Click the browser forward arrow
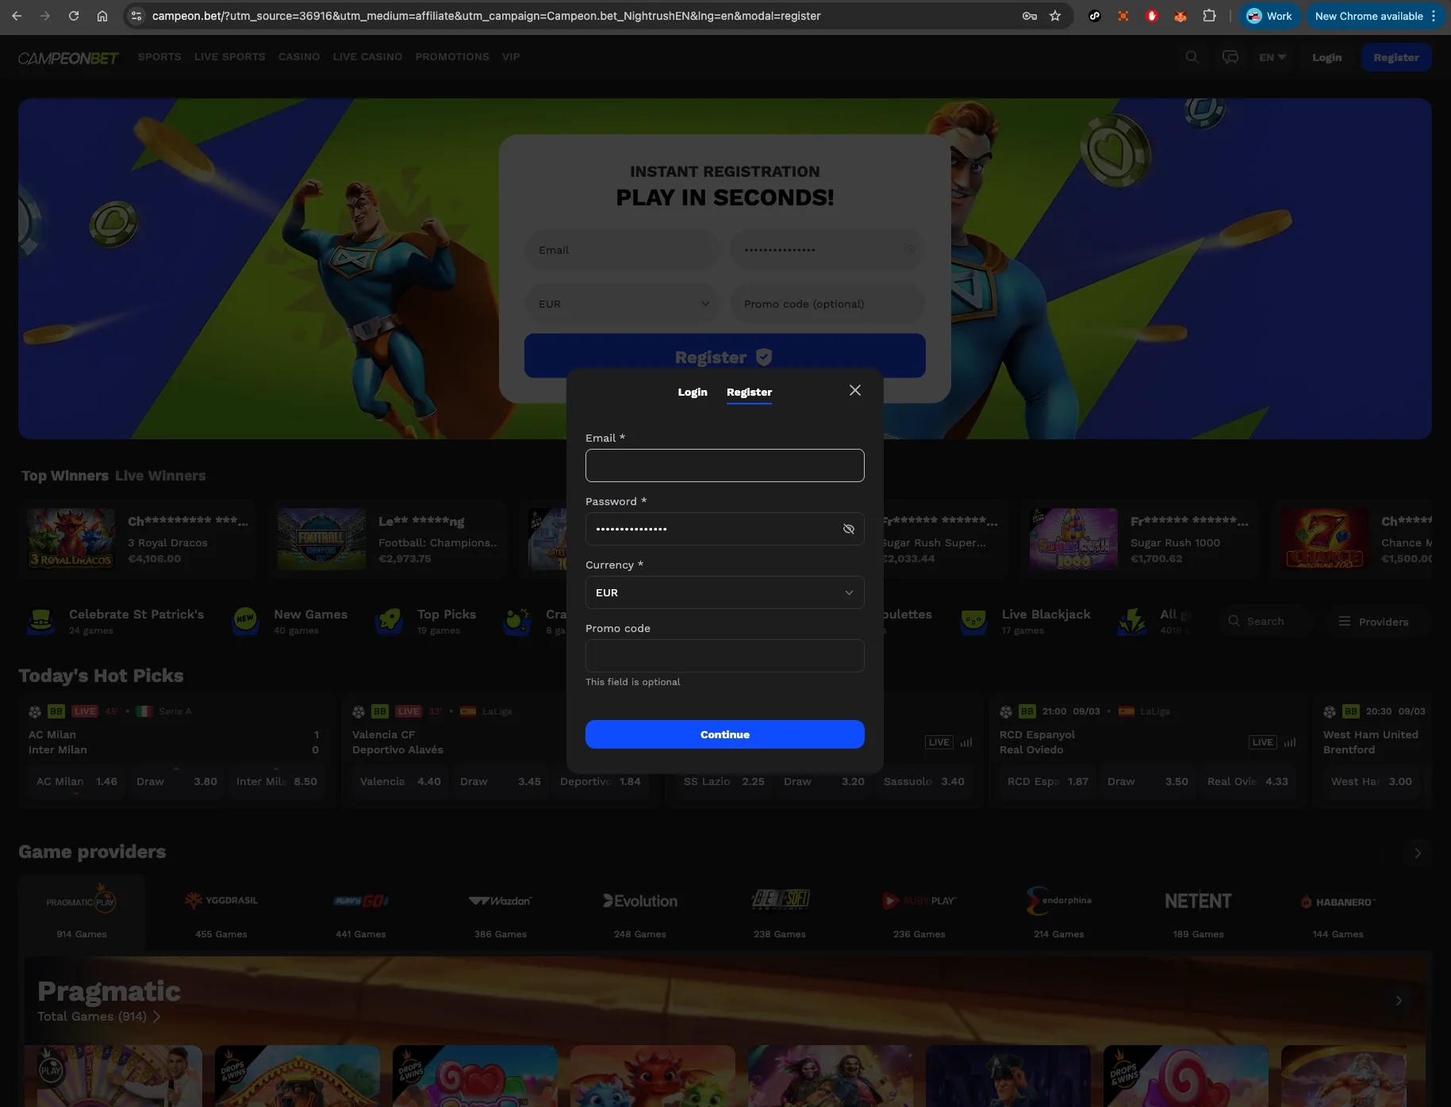 pyautogui.click(x=45, y=16)
